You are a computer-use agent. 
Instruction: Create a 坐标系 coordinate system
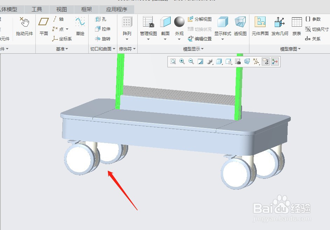point(62,39)
